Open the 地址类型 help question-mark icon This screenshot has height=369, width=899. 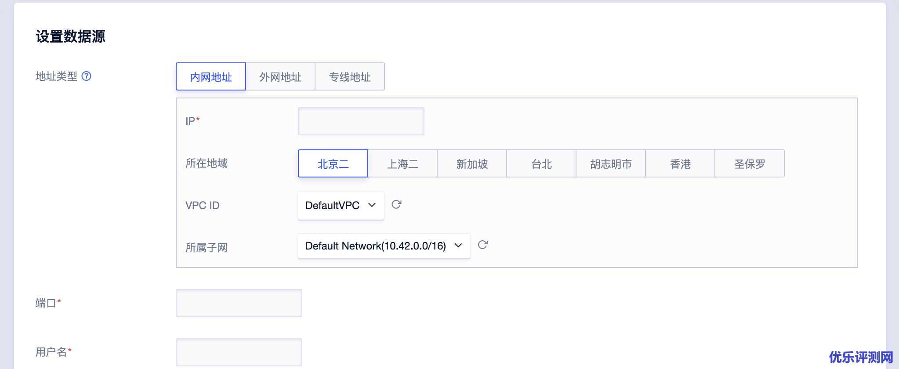[x=87, y=76]
